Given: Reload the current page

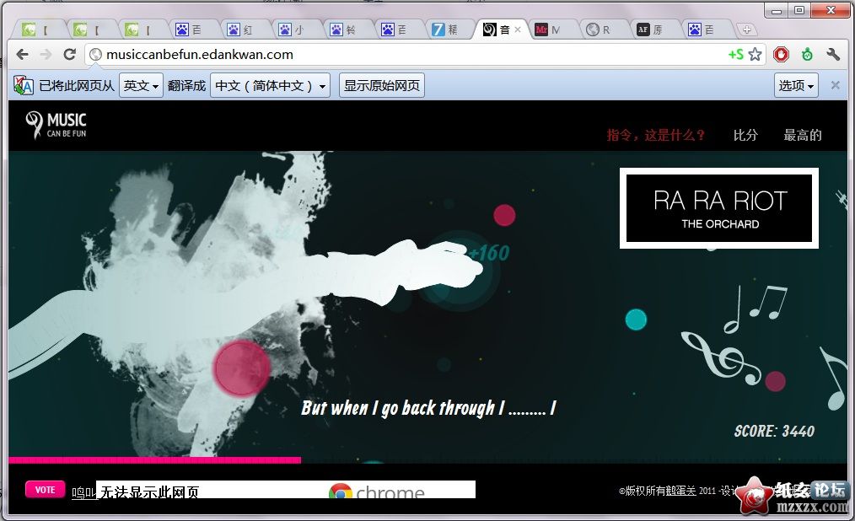Looking at the screenshot, I should point(69,55).
